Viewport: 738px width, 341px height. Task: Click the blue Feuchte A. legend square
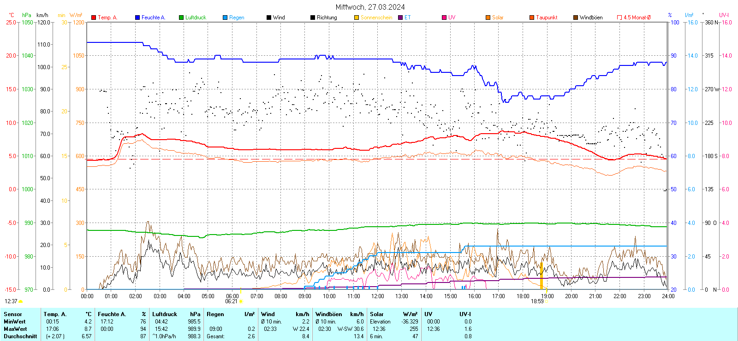pos(137,18)
